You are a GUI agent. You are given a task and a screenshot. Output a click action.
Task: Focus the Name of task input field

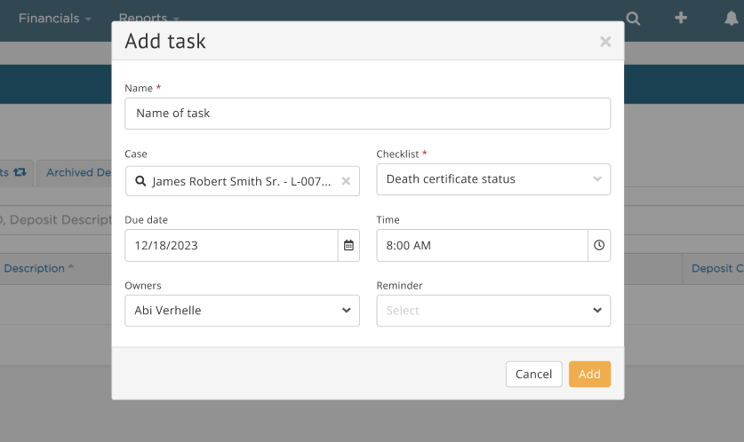coord(367,114)
